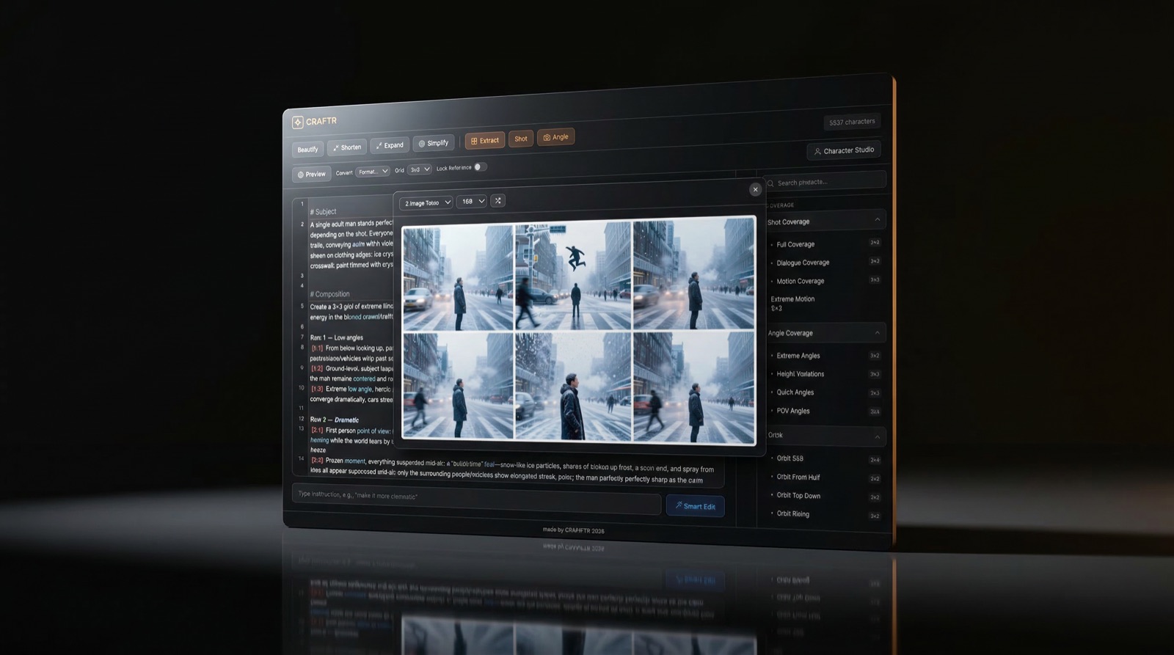Click the Simplify tool button
This screenshot has height=655, width=1174.
click(434, 143)
